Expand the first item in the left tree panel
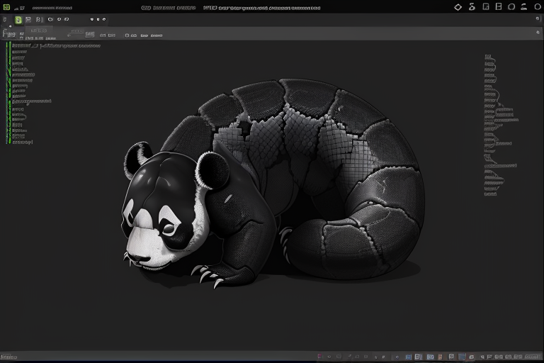This screenshot has height=363, width=544. [x=16, y=45]
